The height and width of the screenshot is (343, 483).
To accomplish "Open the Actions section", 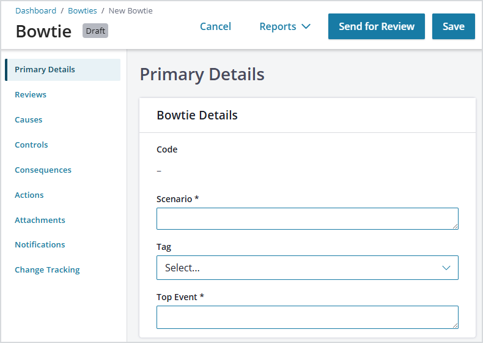I will coord(29,195).
